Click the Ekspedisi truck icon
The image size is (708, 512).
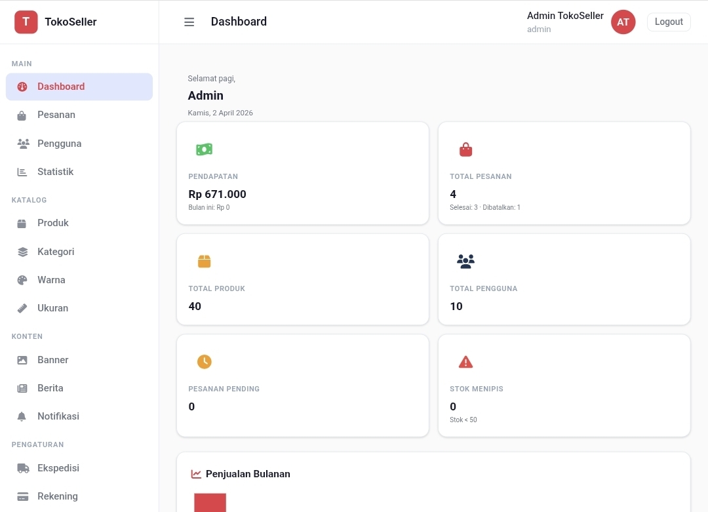(x=22, y=468)
